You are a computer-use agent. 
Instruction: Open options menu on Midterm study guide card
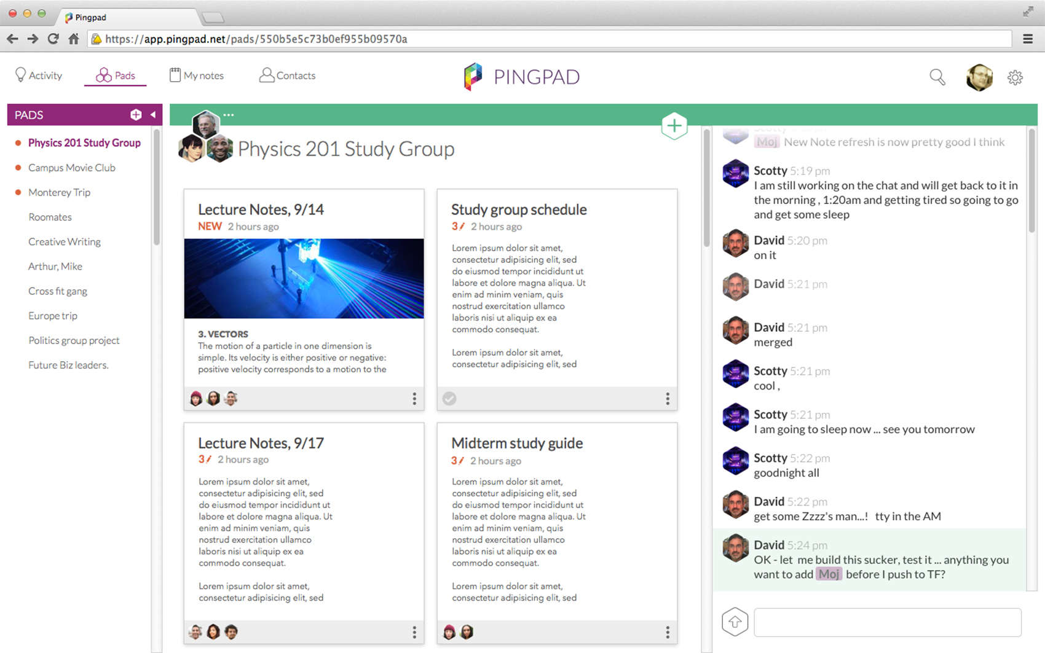point(668,632)
